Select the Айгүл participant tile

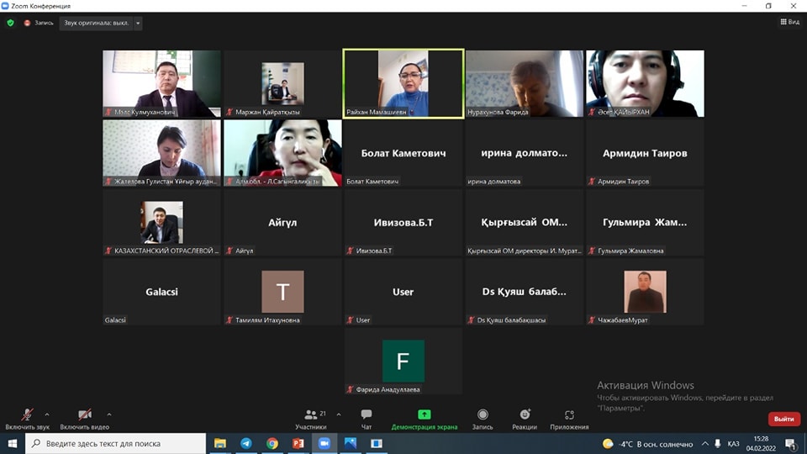282,222
